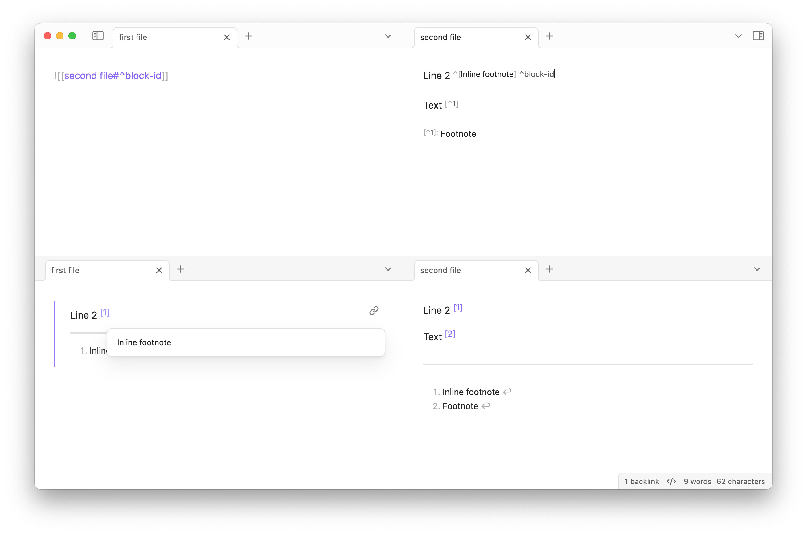Click return arrow next to Inline footnote
Viewport: 807px width, 535px height.
click(x=507, y=391)
